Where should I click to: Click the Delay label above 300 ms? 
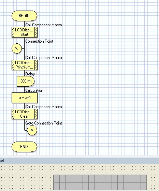pyautogui.click(x=30, y=74)
